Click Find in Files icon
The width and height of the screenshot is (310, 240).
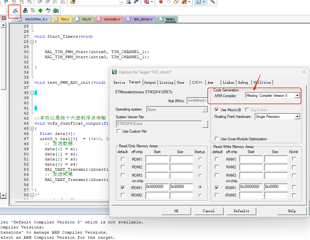click(x=129, y=2)
